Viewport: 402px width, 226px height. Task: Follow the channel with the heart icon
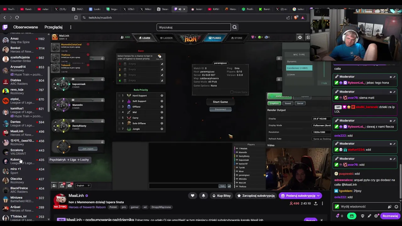click(193, 196)
